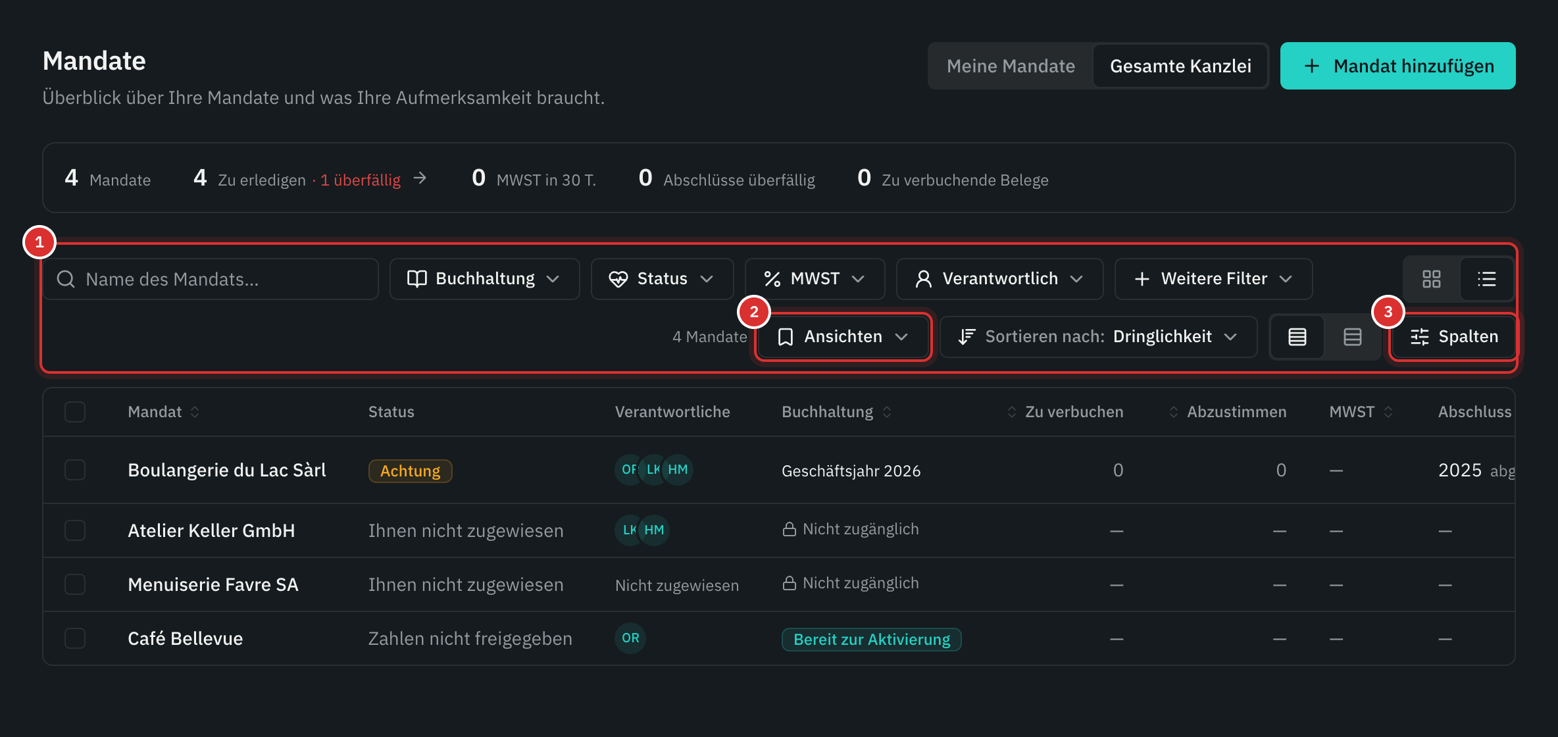1558x737 pixels.
Task: Open the Ansichten saved views dropdown
Action: [x=843, y=337]
